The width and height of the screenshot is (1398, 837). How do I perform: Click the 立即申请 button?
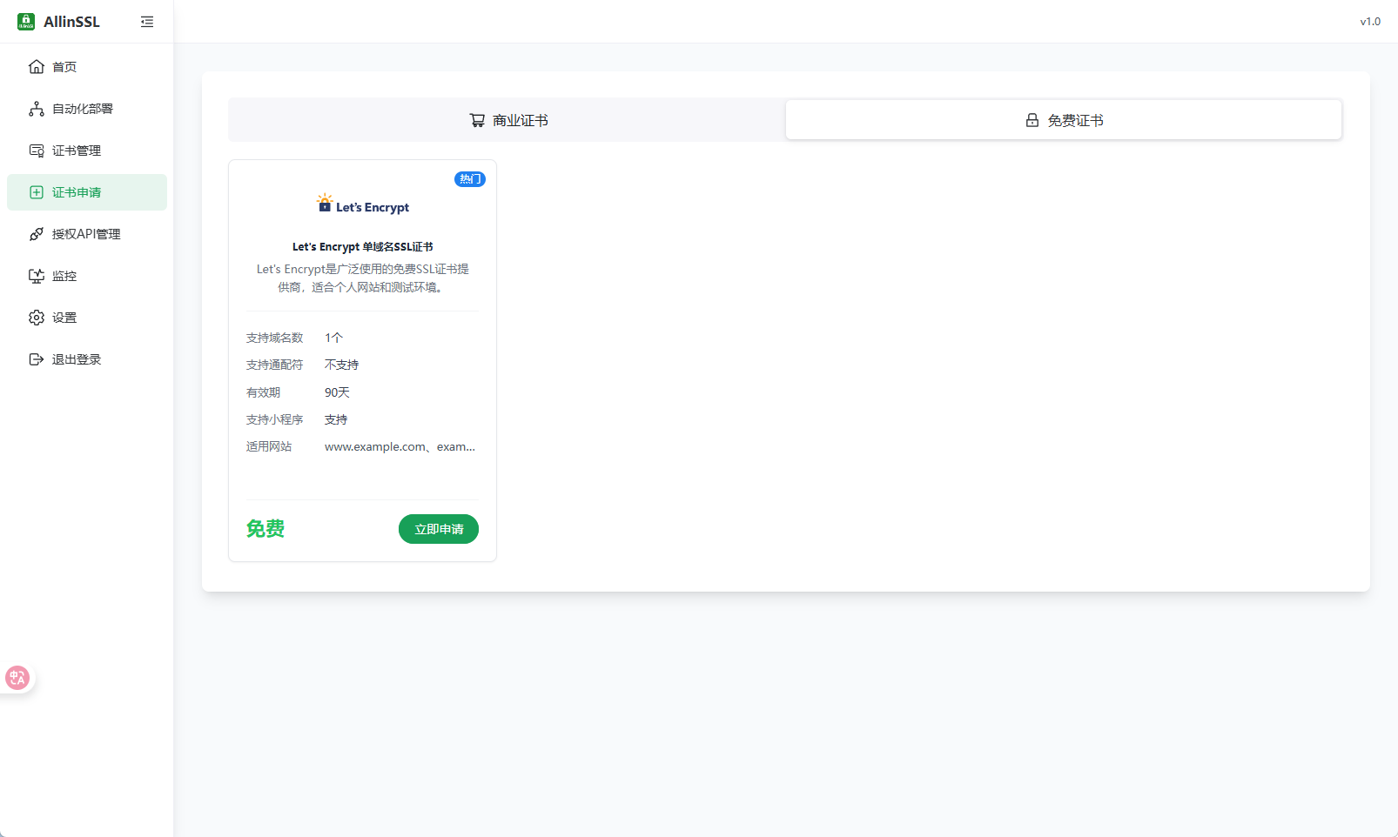[439, 529]
